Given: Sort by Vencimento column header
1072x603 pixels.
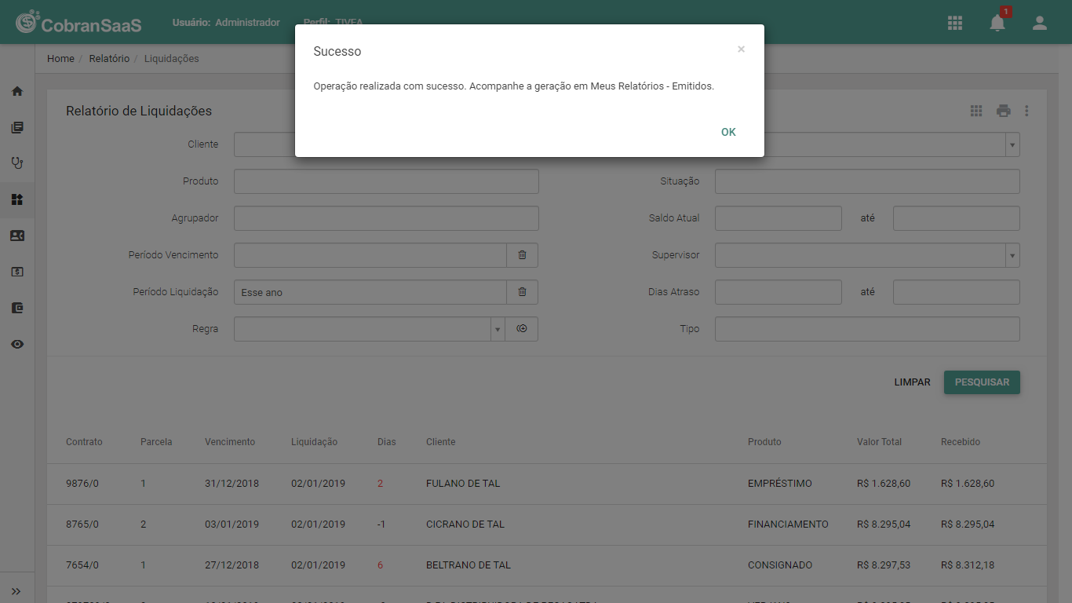Looking at the screenshot, I should pos(230,442).
